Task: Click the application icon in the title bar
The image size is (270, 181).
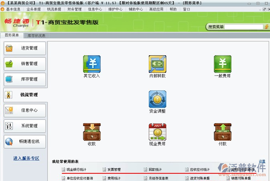Action: 2,3
